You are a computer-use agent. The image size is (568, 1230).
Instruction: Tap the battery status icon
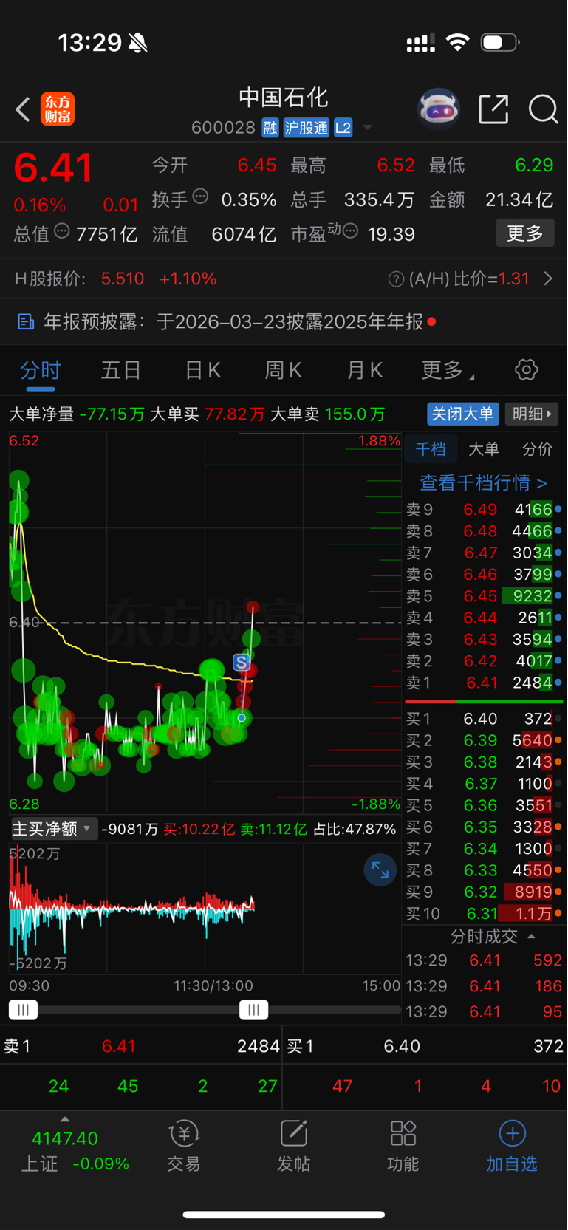(500, 42)
